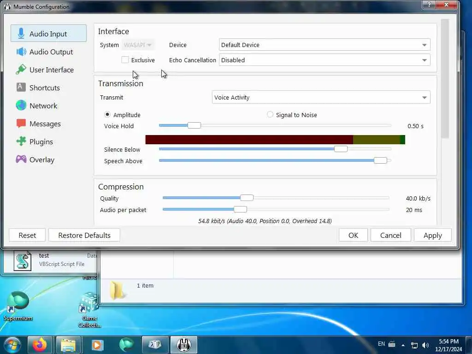Select the test VBScript file icon
Viewport: 472px width, 354px height.
point(23,261)
